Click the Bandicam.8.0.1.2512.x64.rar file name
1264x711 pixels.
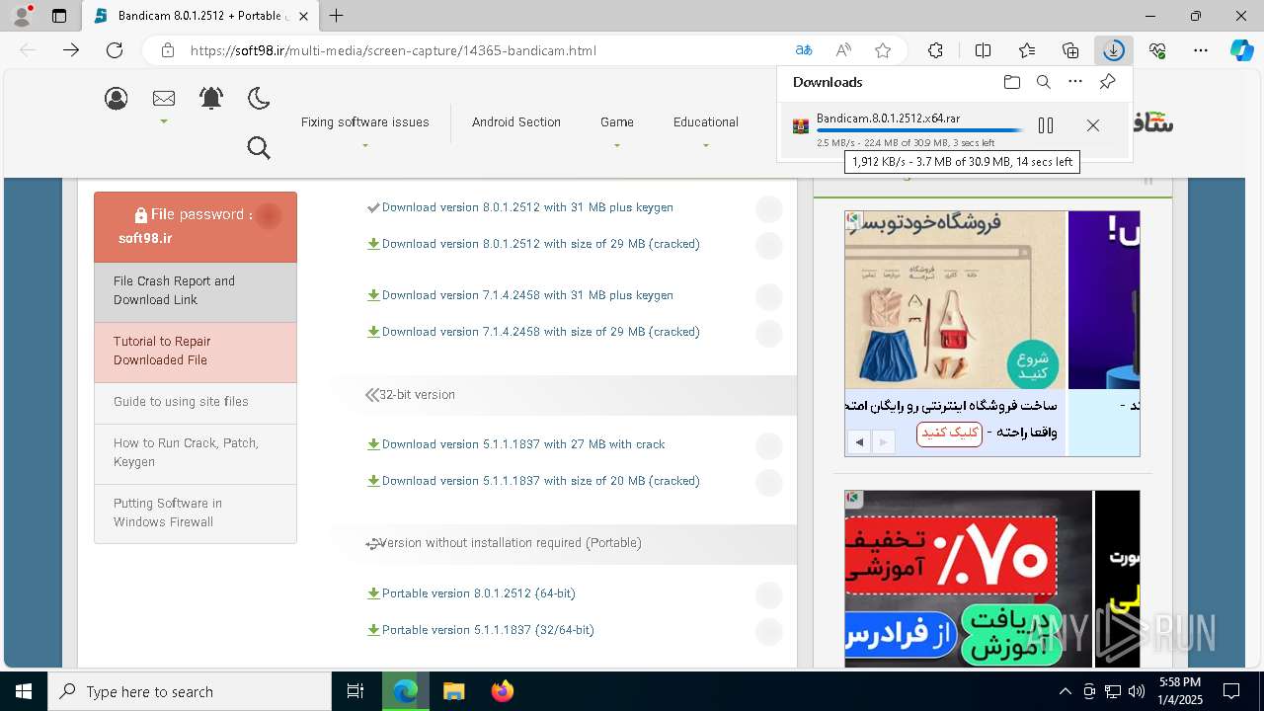(888, 118)
